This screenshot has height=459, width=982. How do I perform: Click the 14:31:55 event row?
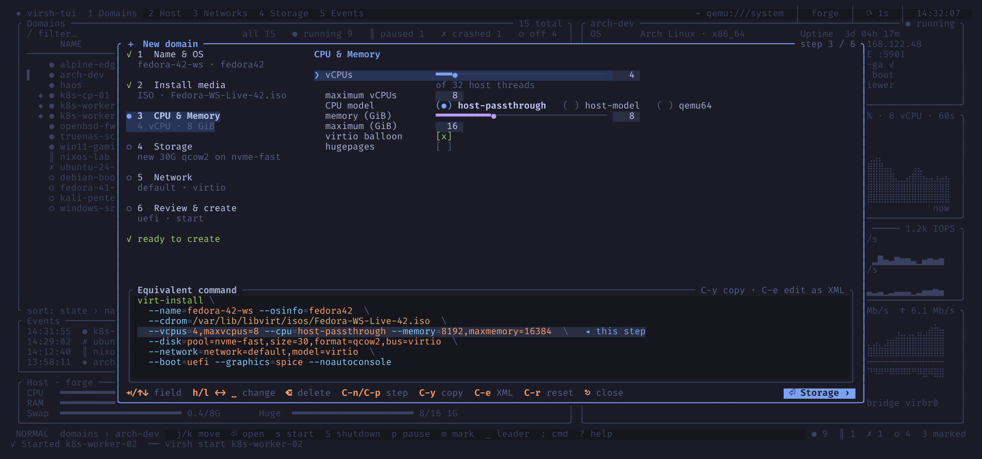click(x=71, y=331)
